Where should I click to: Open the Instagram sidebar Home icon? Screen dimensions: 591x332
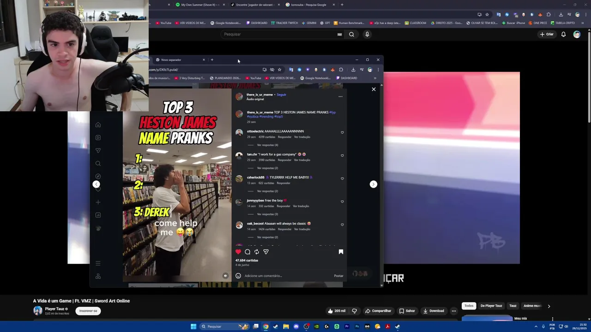click(98, 125)
